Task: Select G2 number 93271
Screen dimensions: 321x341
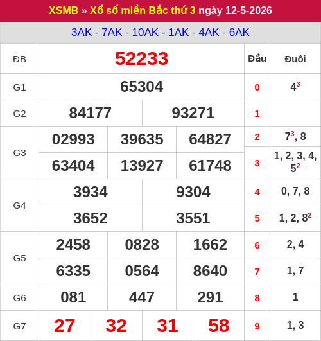Action: (193, 113)
